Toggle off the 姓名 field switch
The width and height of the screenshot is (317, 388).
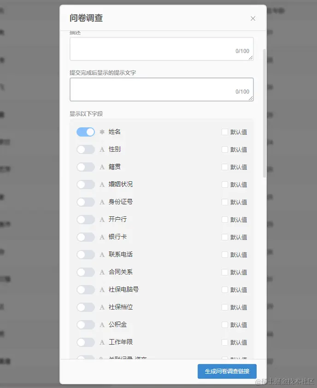[86, 132]
